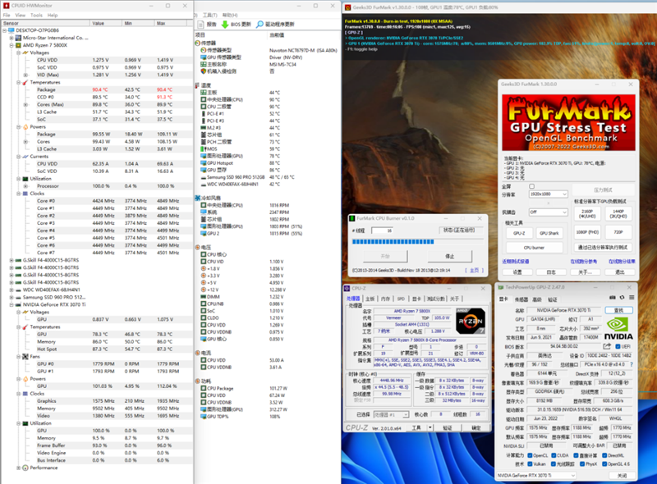This screenshot has height=484, width=657.
Task: Open the CPU-Z processor selection dropdown
Action: coord(391,414)
